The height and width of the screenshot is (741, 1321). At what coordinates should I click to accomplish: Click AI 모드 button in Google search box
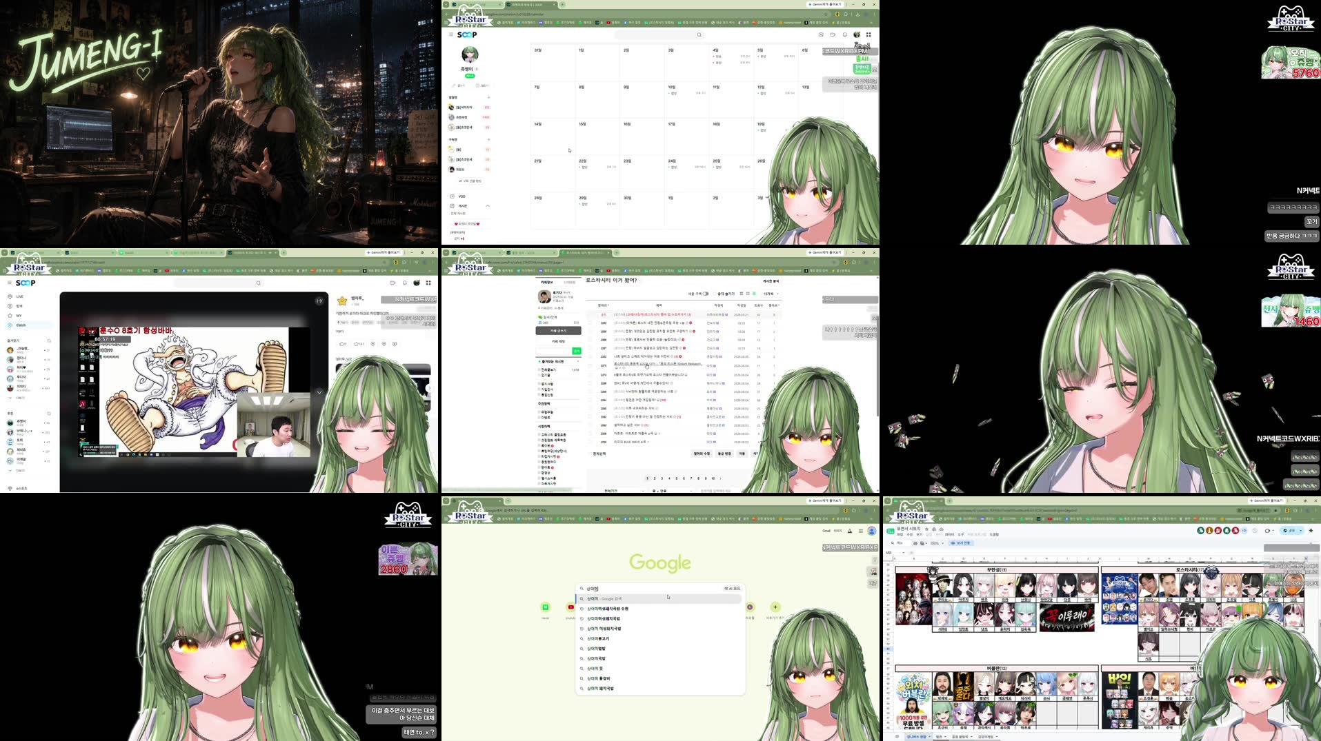click(x=733, y=589)
